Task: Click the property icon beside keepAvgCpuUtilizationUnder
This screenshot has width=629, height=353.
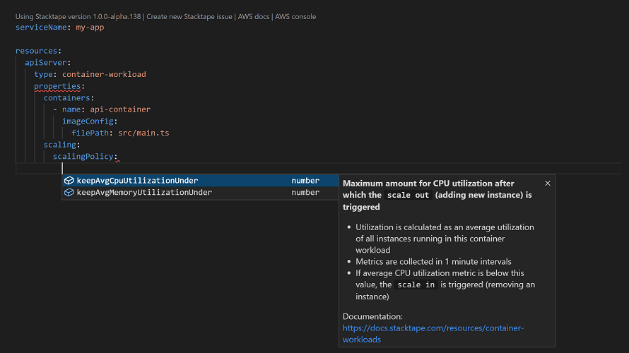Action: pos(69,181)
